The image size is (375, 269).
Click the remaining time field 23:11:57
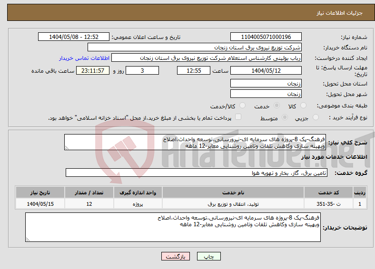pyautogui.click(x=93, y=70)
